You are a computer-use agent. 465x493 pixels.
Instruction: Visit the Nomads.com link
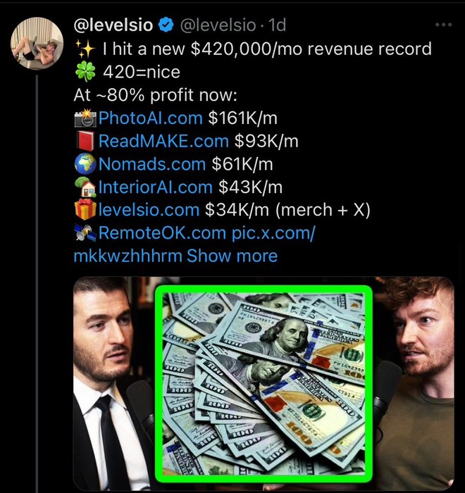tap(152, 164)
